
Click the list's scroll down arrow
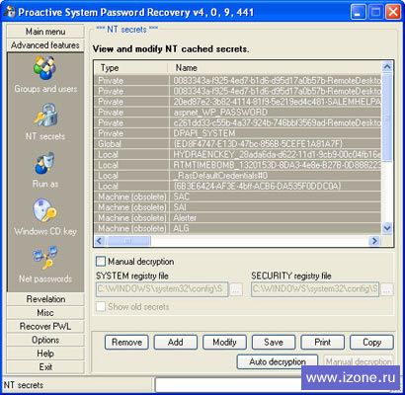click(387, 228)
